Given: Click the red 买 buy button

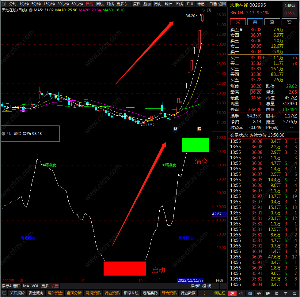Looking at the screenshot, I should pos(238,22).
